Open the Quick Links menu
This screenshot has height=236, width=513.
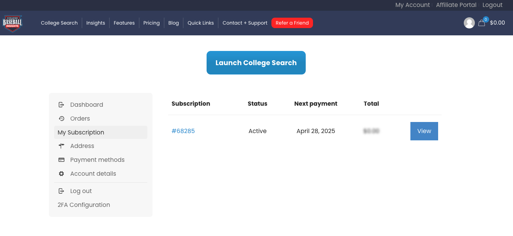tap(200, 23)
